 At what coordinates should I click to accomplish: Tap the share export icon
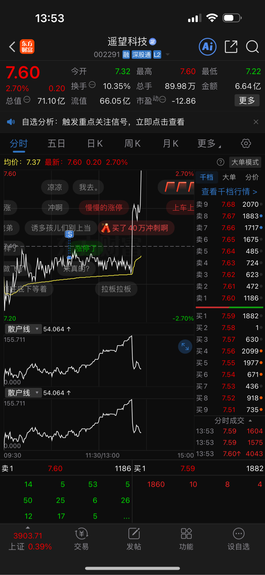point(231,47)
